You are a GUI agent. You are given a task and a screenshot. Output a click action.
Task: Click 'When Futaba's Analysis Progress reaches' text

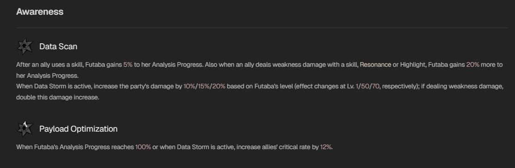tap(75, 147)
